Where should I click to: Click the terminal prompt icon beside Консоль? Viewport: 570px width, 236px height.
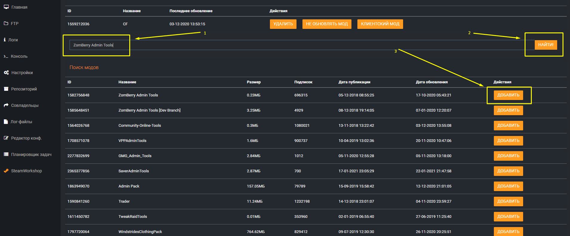[6, 56]
